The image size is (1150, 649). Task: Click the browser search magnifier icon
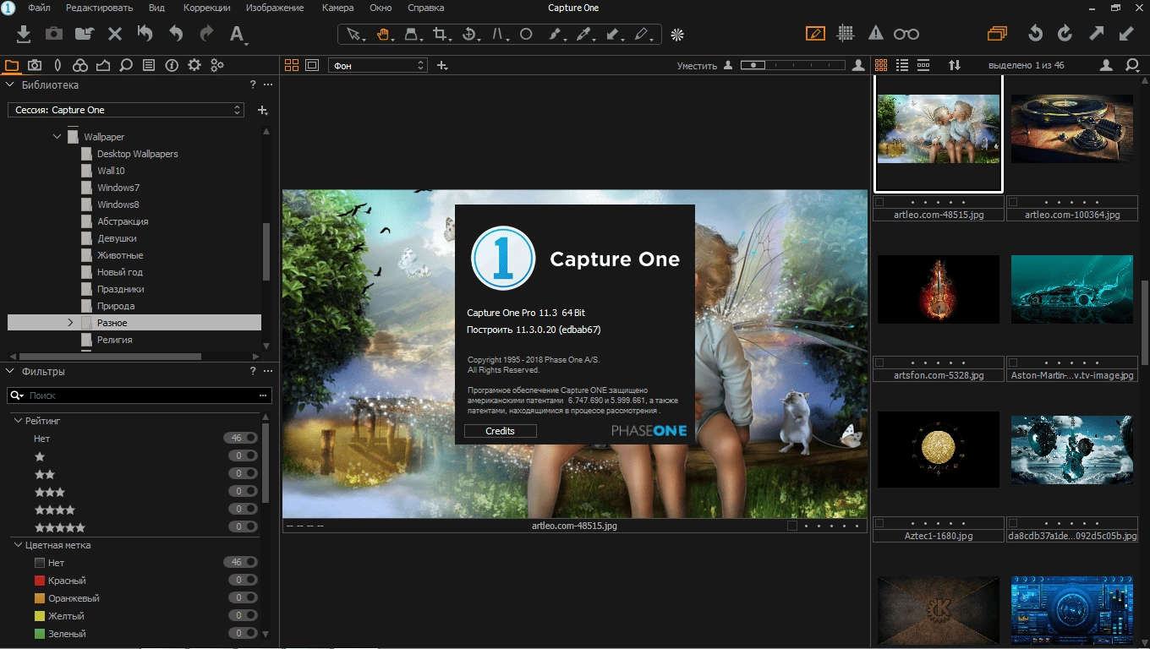click(1132, 65)
